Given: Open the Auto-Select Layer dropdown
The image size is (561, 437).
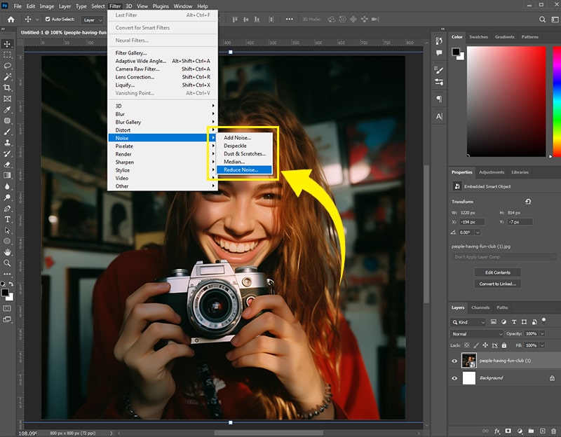Looking at the screenshot, I should point(93,20).
